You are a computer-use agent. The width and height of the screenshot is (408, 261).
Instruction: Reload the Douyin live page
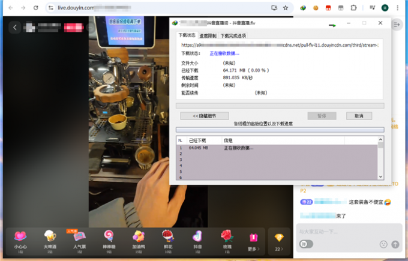click(35, 8)
